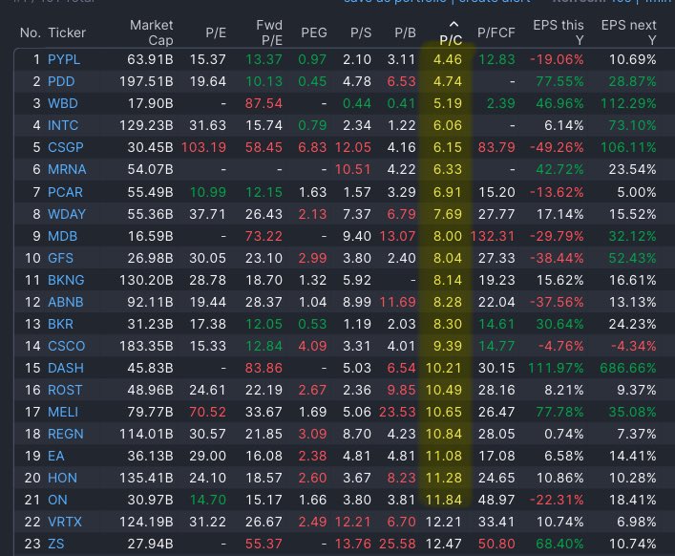Open BKNG ticker link

[x=66, y=280]
